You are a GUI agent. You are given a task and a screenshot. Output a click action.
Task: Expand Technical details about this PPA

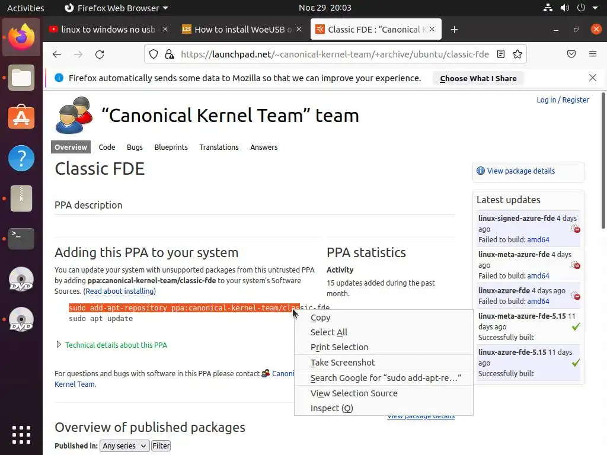116,345
